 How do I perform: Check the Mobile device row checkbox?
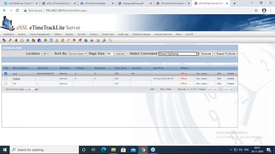(6, 79)
